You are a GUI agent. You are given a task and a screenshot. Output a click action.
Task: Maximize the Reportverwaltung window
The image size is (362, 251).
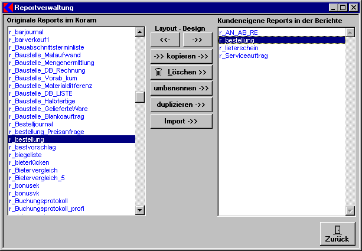pyautogui.click(x=343, y=8)
